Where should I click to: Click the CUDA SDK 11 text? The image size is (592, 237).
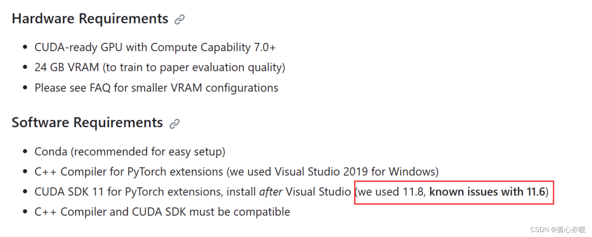click(x=70, y=192)
